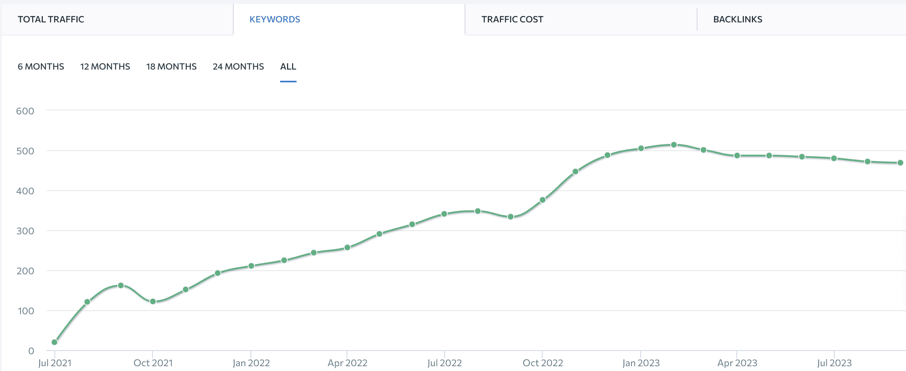Select the Jan 2022 data point
Image resolution: width=906 pixels, height=371 pixels.
[x=251, y=266]
